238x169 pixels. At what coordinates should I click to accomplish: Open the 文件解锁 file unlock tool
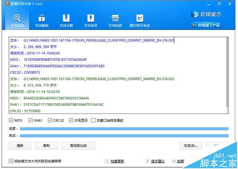(42, 21)
